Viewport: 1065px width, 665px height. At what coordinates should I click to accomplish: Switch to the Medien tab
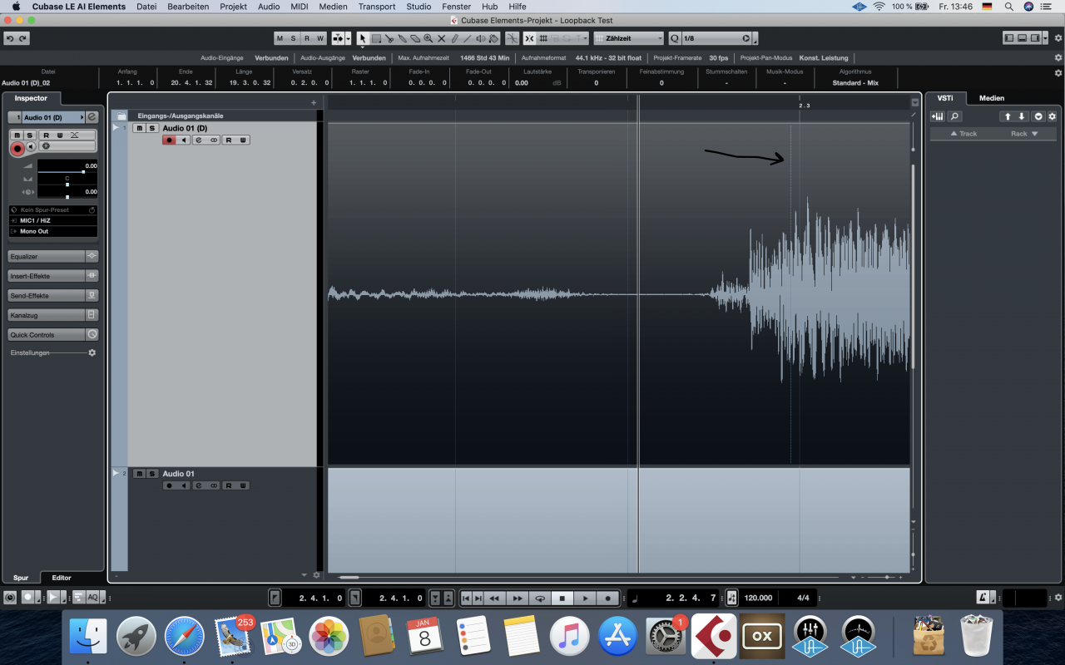(992, 98)
